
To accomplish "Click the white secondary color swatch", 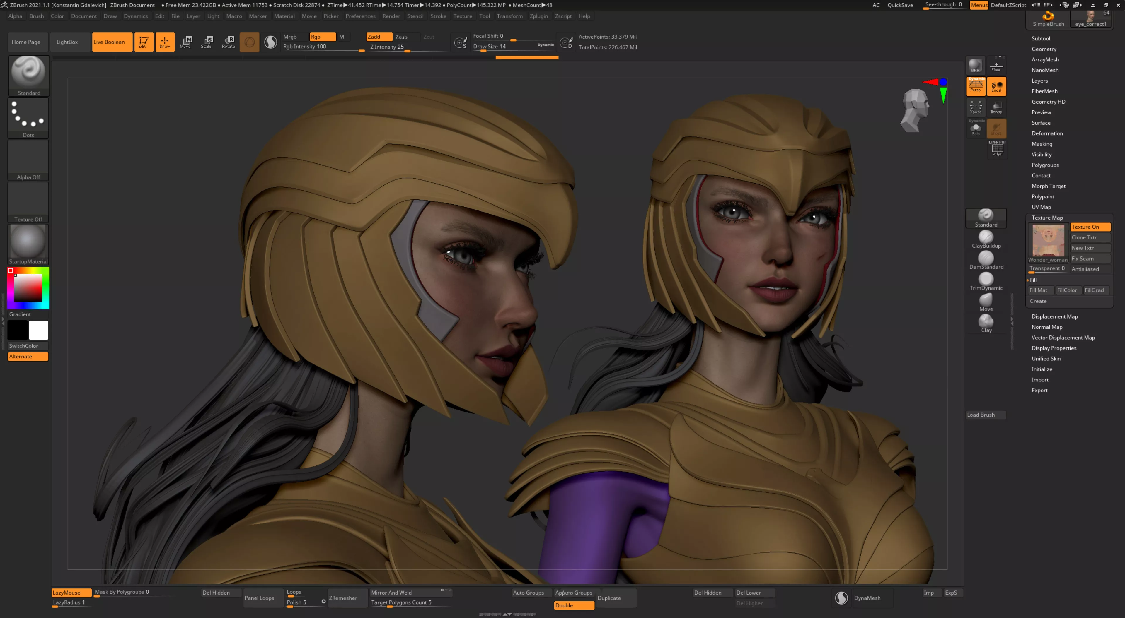I will coord(38,330).
